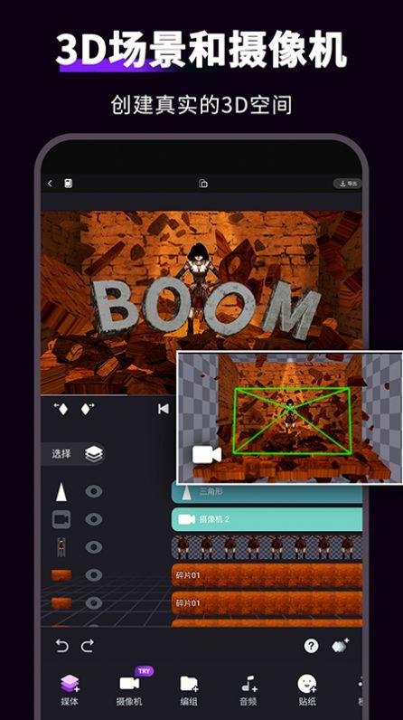Open the phone device icon beside the back arrow
Screen dimensions: 403x720
coord(68,184)
